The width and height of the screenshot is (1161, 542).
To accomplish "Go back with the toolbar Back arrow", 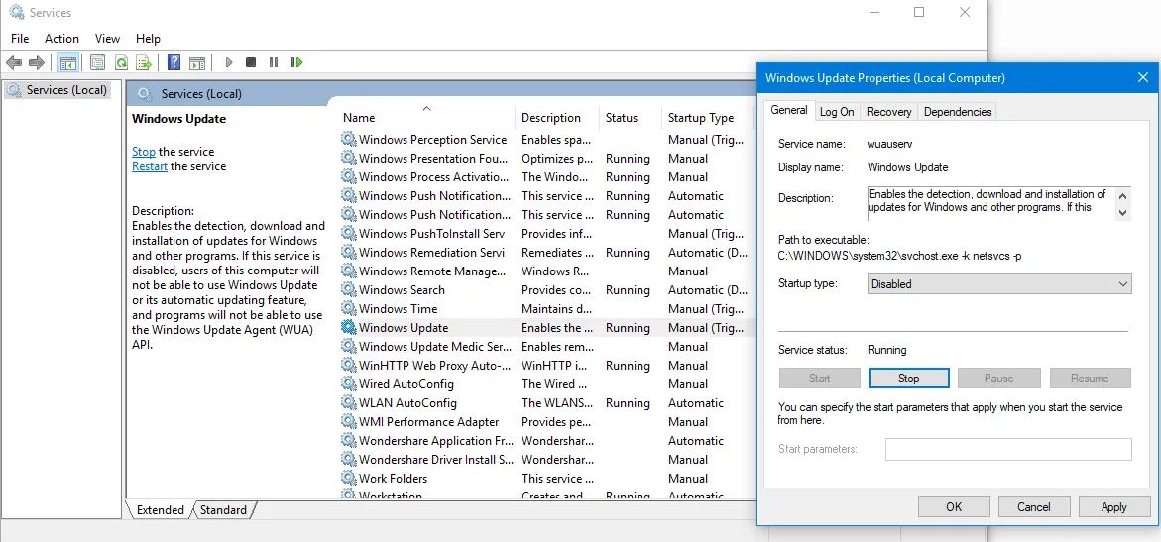I will pos(13,63).
